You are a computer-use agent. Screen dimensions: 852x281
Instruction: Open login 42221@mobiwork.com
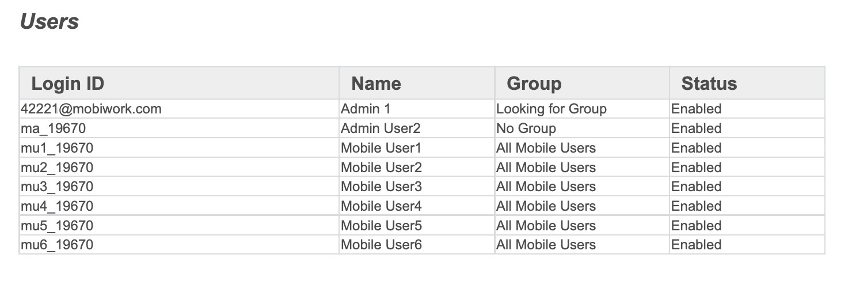[x=91, y=109]
